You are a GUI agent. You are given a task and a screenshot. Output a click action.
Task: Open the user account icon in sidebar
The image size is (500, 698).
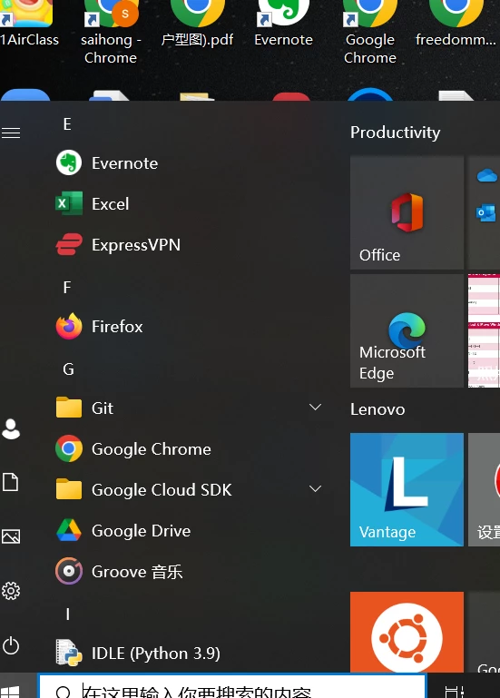pos(11,429)
